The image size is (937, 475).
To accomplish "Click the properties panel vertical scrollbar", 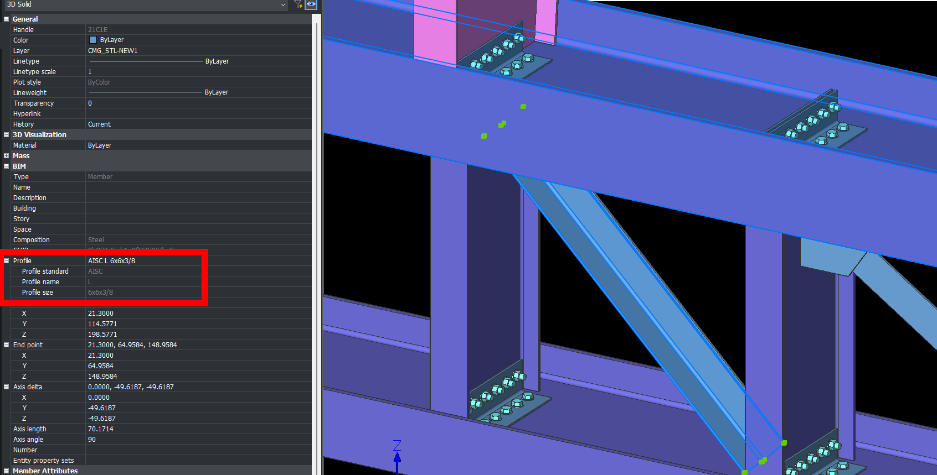I will pyautogui.click(x=317, y=243).
